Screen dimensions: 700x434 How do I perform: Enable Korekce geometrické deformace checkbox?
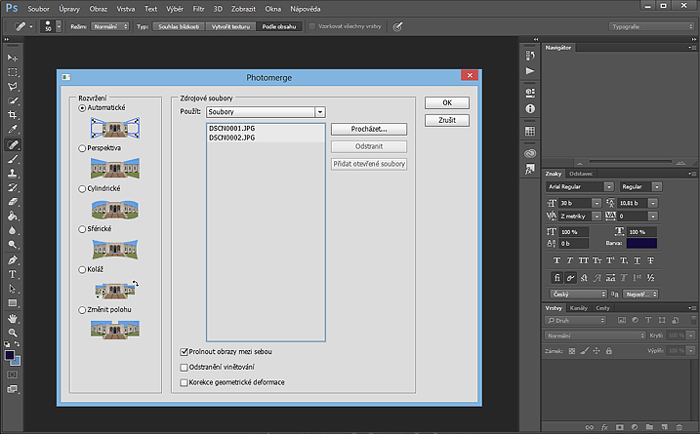184,382
